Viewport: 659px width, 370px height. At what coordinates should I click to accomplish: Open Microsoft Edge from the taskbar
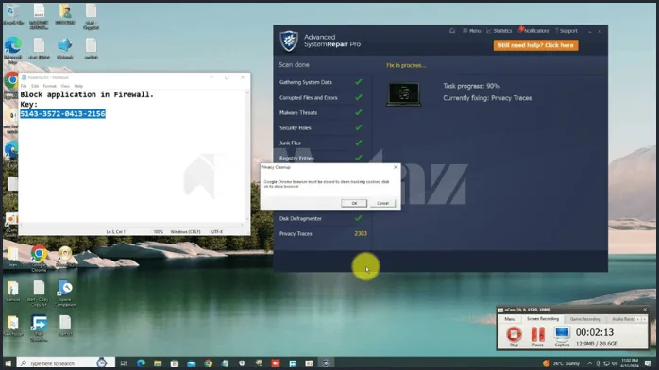pyautogui.click(x=141, y=363)
